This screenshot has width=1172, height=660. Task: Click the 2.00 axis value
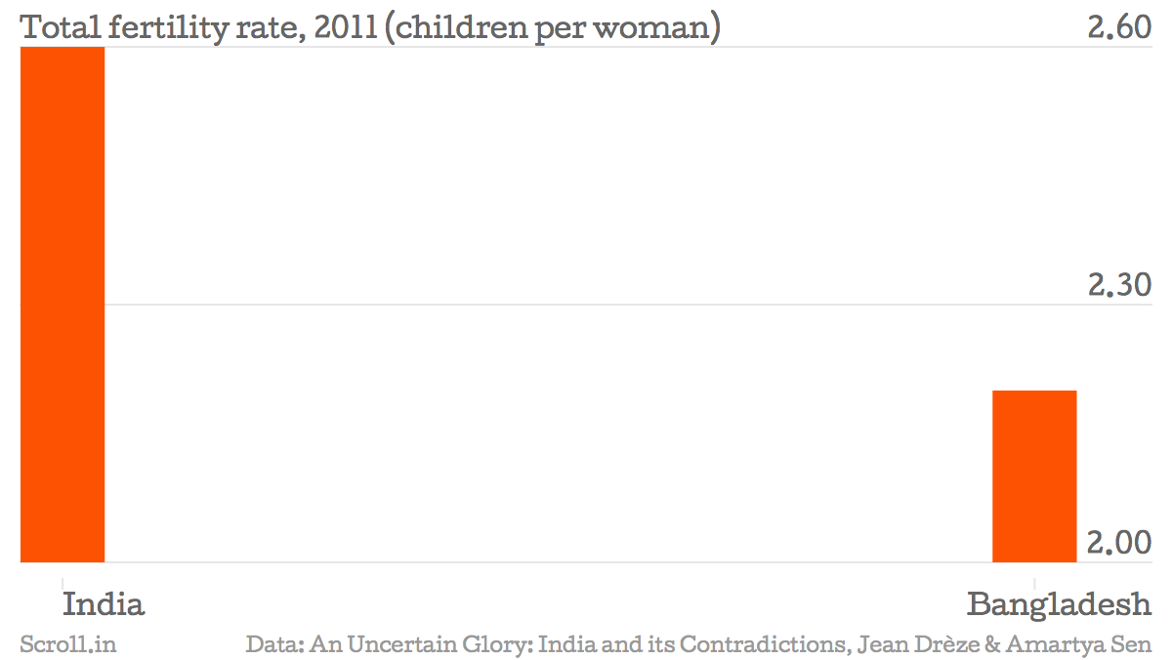1119,543
